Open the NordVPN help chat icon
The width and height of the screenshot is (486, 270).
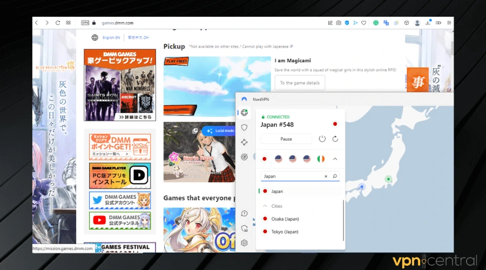pyautogui.click(x=244, y=213)
